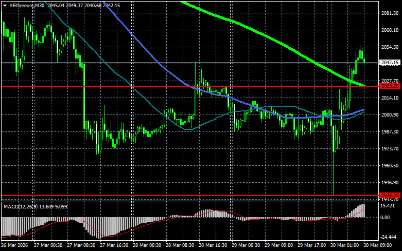
Task: Select price scale value 2000.90
Action: point(390,115)
